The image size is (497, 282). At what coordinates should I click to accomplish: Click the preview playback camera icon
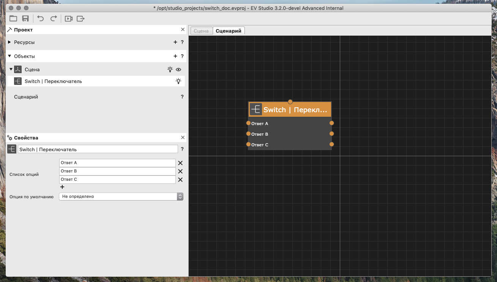[x=68, y=18]
